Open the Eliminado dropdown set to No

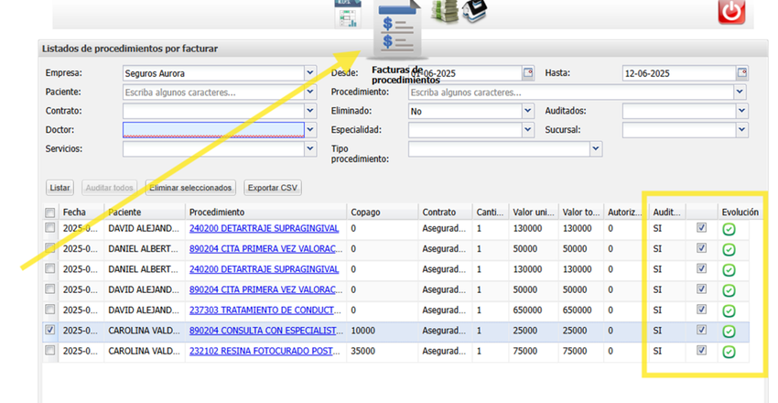tap(527, 111)
